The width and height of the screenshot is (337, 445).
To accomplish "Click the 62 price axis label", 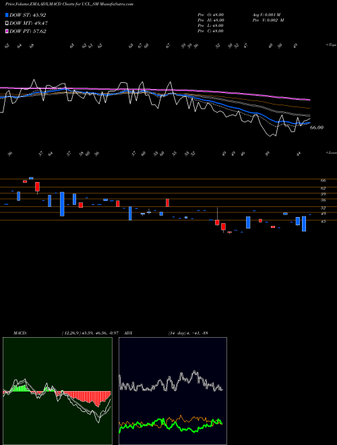I will (323, 188).
